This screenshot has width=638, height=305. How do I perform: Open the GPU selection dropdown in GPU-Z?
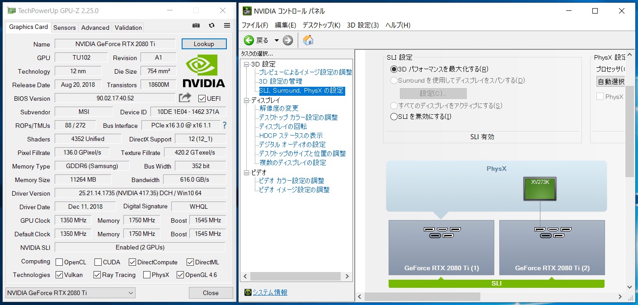(70, 293)
